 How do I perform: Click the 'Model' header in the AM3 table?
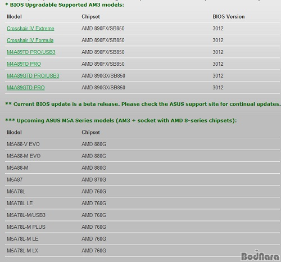(14, 17)
